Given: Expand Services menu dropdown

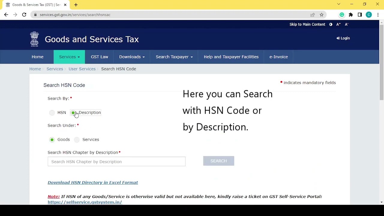Looking at the screenshot, I should 69,57.
